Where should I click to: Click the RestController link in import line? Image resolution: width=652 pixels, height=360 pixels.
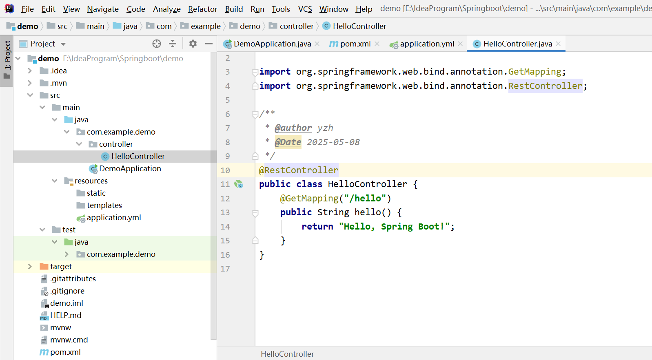(x=545, y=86)
